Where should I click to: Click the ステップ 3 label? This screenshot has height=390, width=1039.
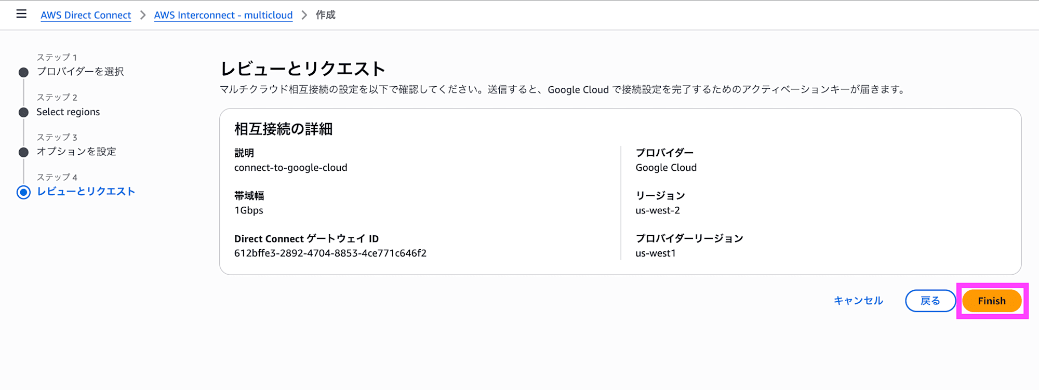coord(57,138)
